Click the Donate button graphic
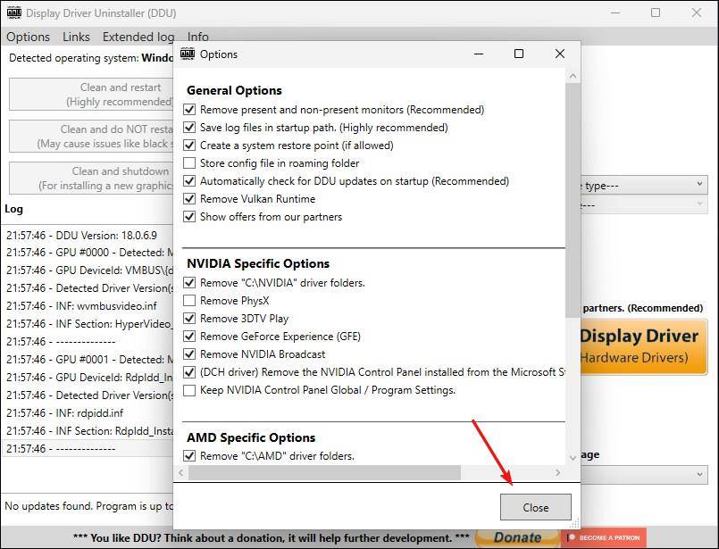The image size is (719, 549). [516, 537]
